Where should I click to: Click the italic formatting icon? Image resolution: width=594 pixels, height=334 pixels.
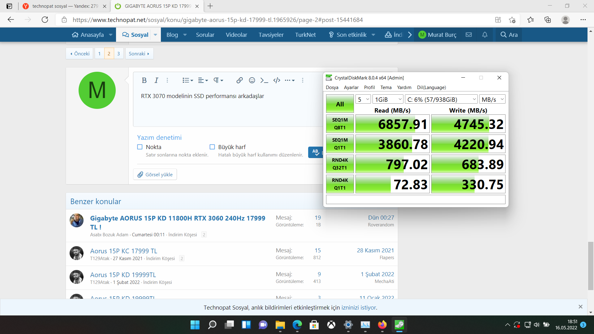[x=156, y=80]
